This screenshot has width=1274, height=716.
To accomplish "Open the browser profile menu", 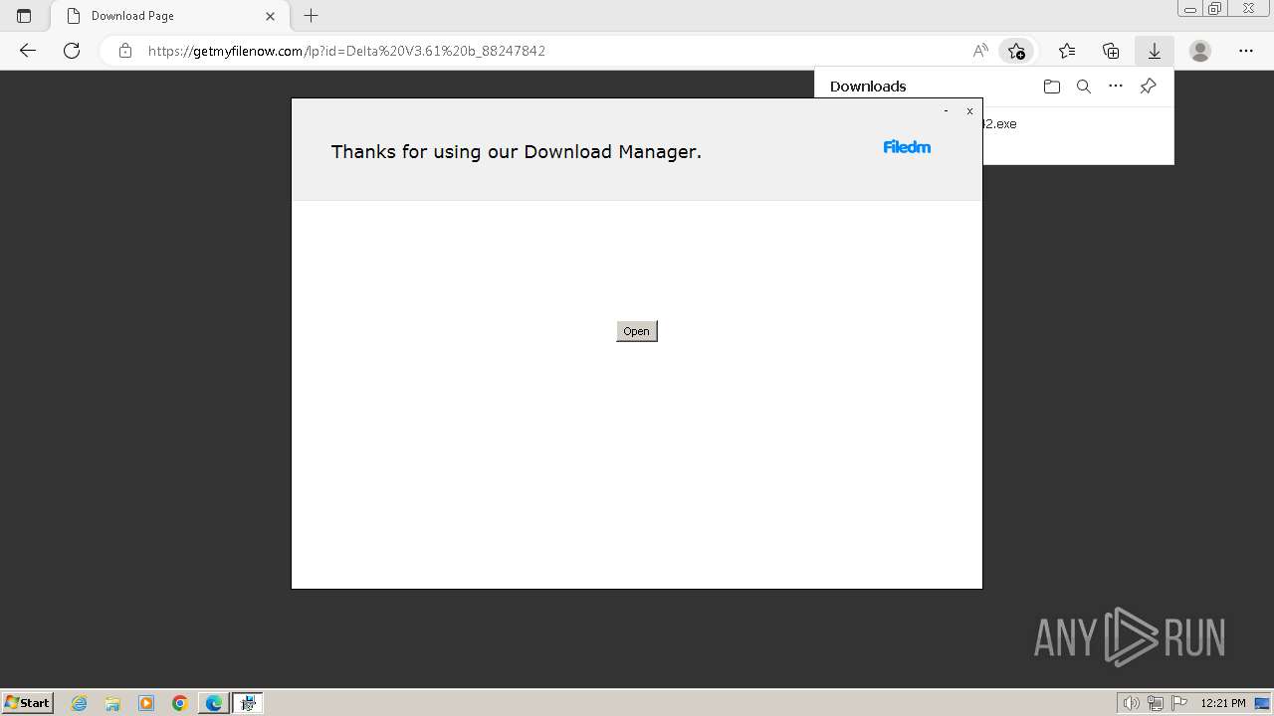I will point(1200,51).
